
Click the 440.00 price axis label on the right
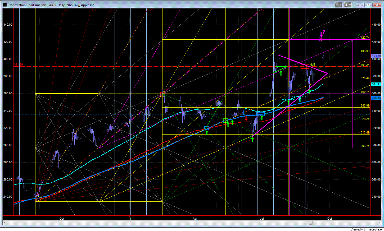point(376,25)
